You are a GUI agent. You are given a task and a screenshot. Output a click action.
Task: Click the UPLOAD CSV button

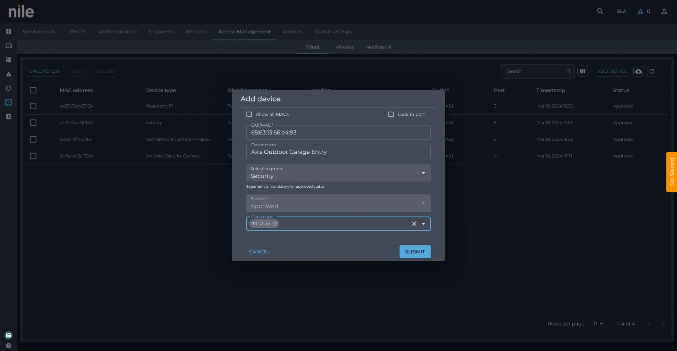pyautogui.click(x=45, y=71)
